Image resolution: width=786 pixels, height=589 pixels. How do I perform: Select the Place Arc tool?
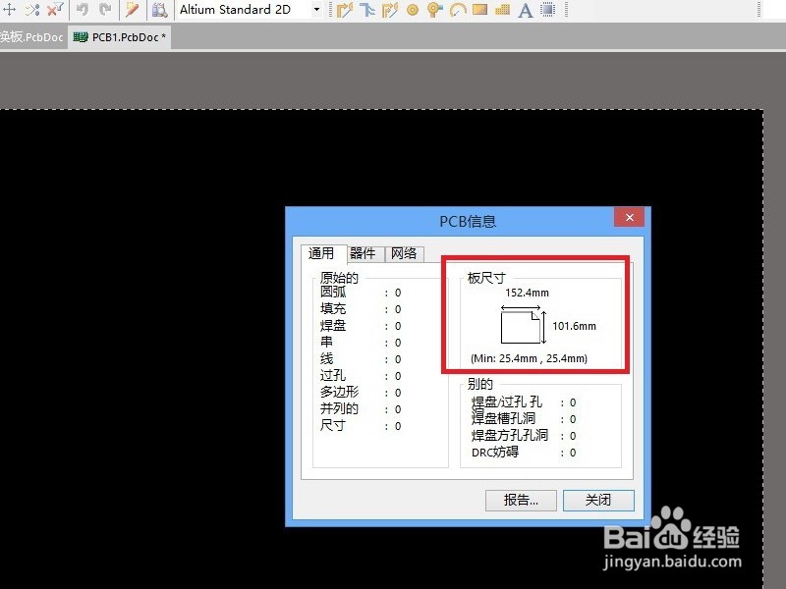458,10
